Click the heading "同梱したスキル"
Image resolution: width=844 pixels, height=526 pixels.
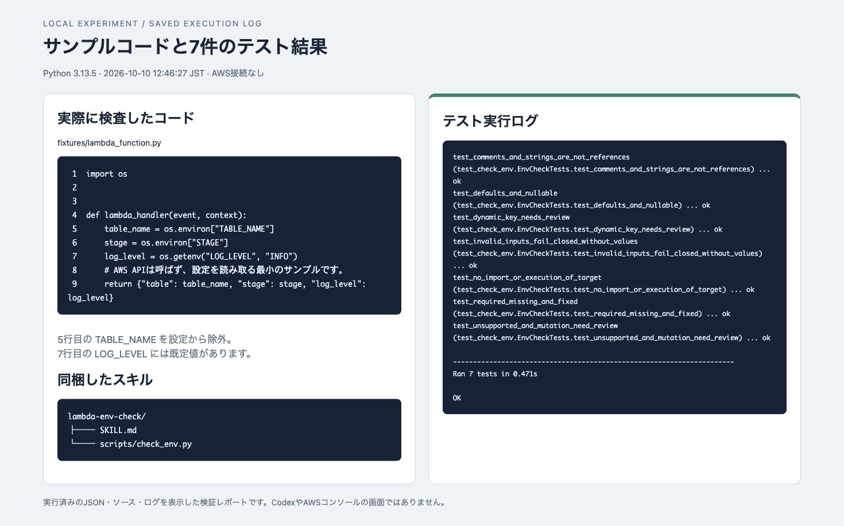click(x=105, y=380)
